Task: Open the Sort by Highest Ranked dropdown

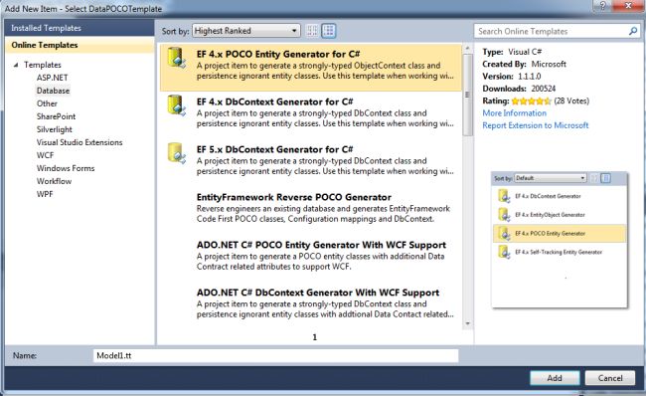Action: click(245, 31)
